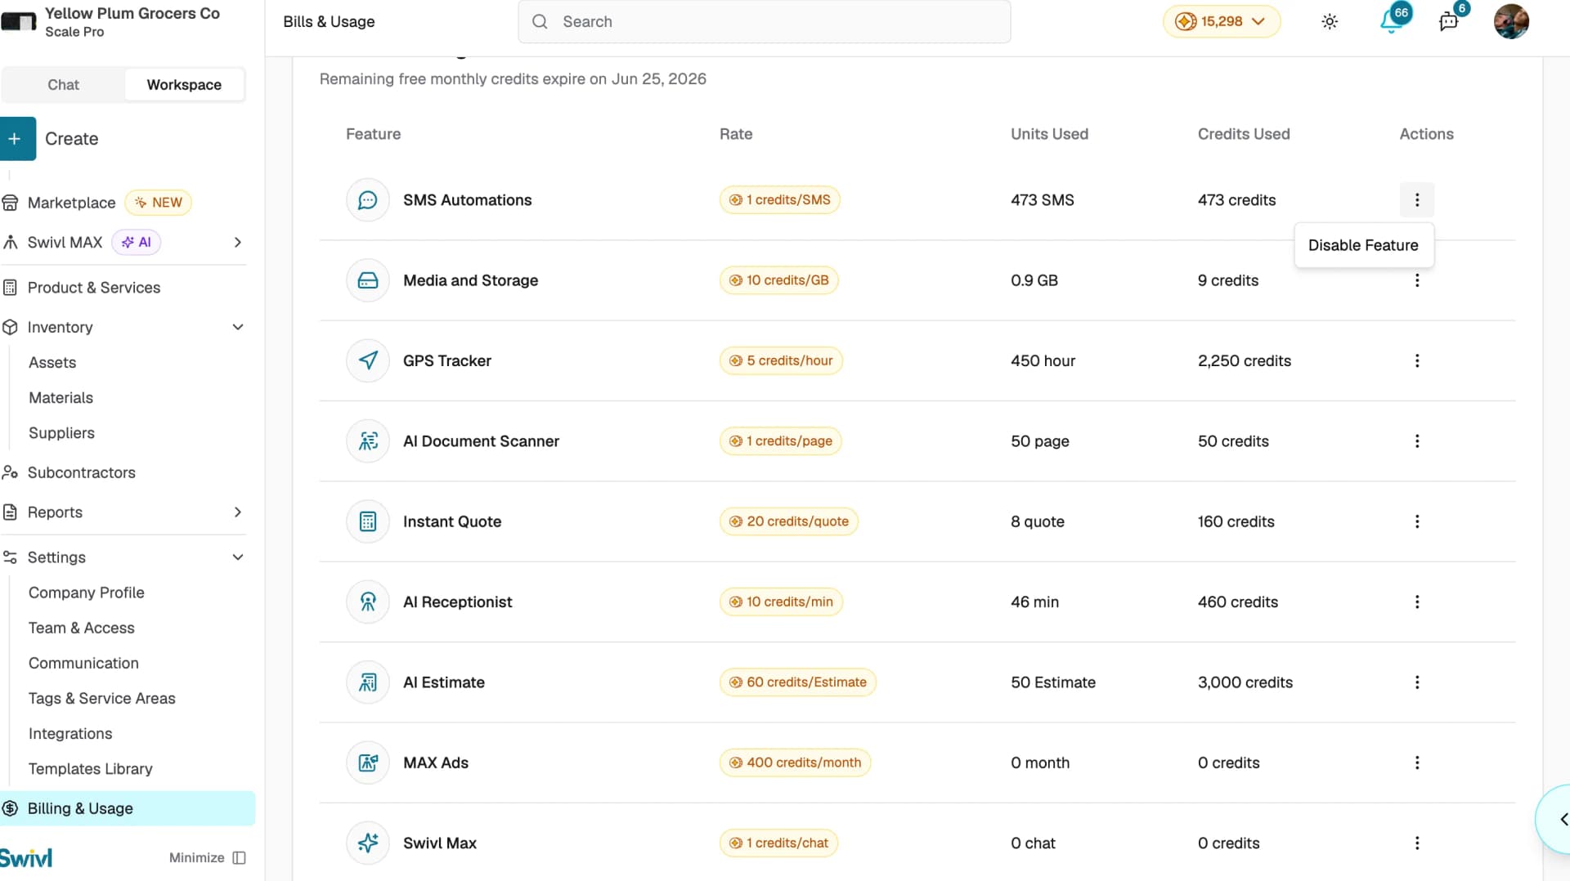Click the AI Document Scanner icon
This screenshot has width=1570, height=881.
coord(368,441)
